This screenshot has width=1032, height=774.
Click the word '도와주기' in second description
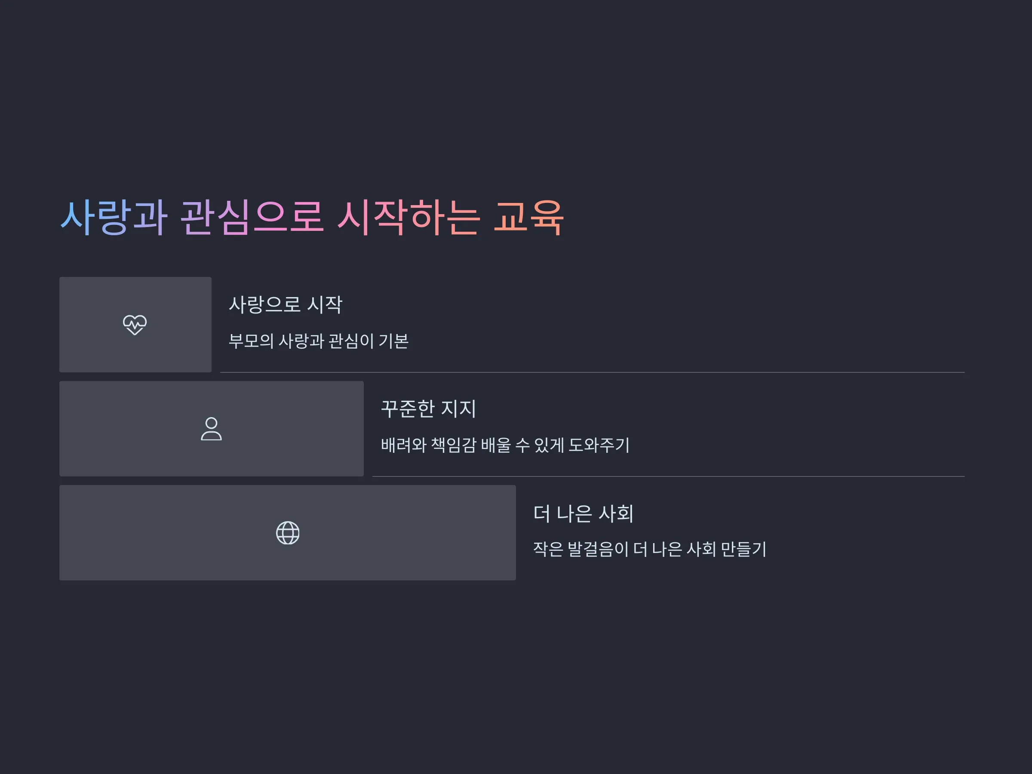[599, 445]
